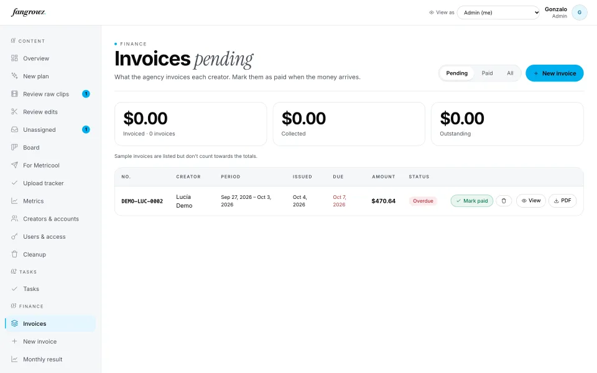Image resolution: width=597 pixels, height=373 pixels.
Task: Click the Unassigned inbox icon
Action: tap(14, 129)
